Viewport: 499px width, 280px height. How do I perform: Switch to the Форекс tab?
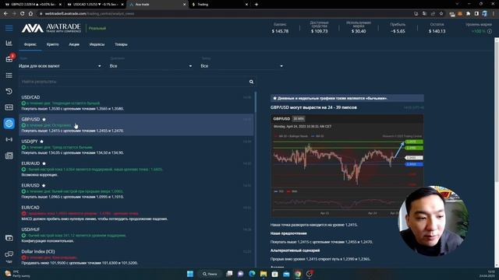(30, 44)
